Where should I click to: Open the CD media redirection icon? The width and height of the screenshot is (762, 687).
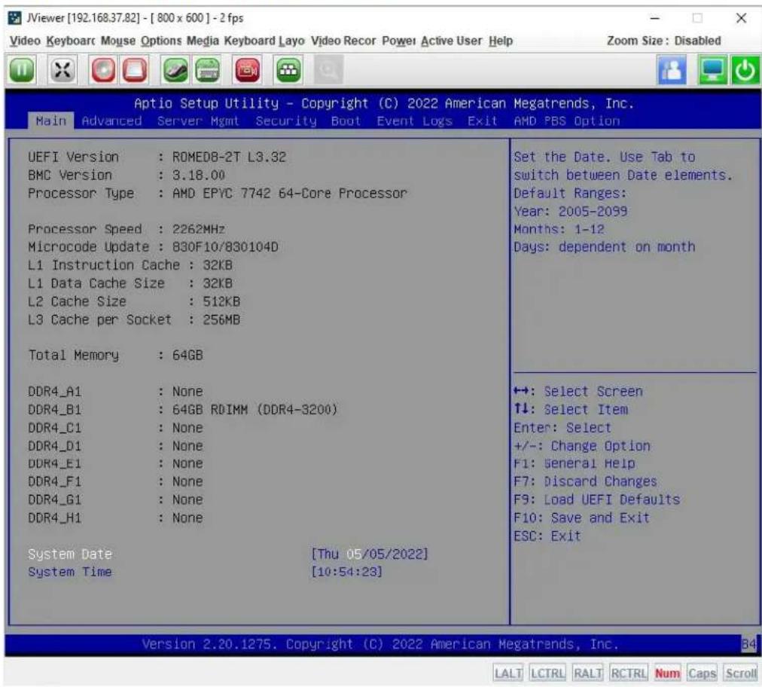pyautogui.click(x=103, y=70)
